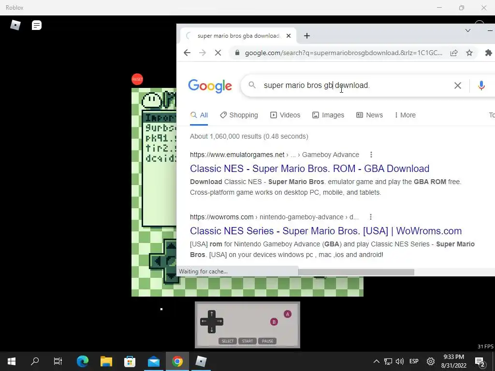
Task: Click the red RESET button in the Roblox game
Action: [x=137, y=79]
